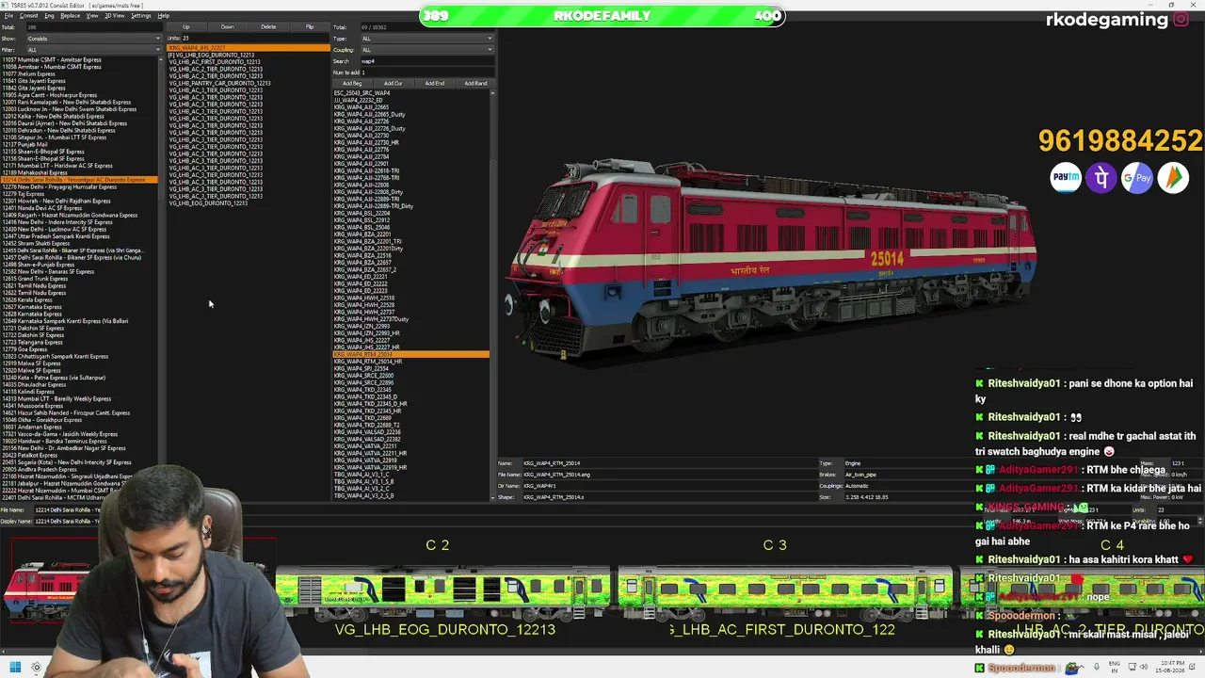Viewport: 1205px width, 678px height.
Task: Click the Add End button
Action: point(434,84)
